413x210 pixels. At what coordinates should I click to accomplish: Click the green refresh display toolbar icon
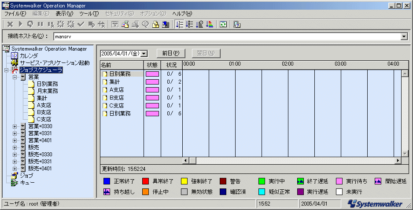[223, 25]
